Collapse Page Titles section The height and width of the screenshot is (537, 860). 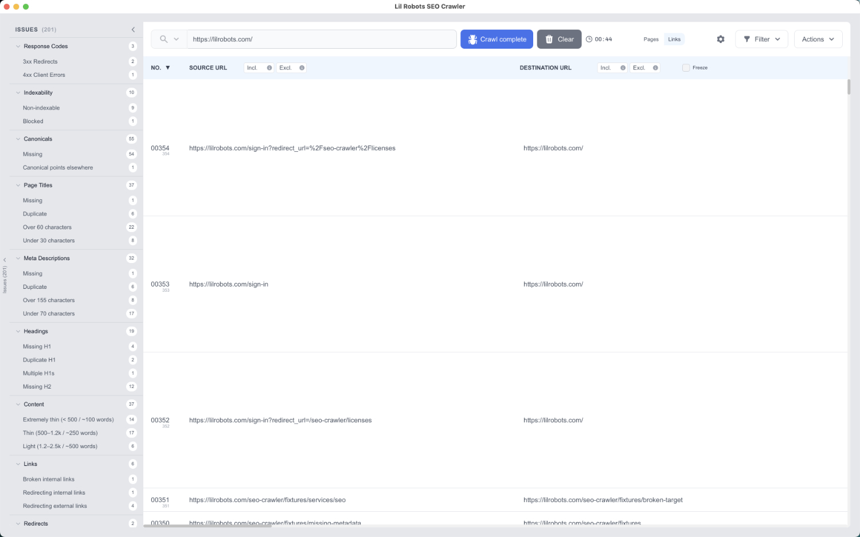tap(18, 186)
